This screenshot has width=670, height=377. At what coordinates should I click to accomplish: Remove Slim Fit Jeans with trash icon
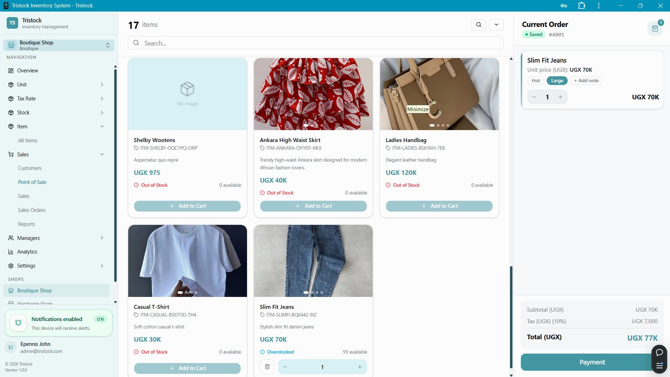267,367
